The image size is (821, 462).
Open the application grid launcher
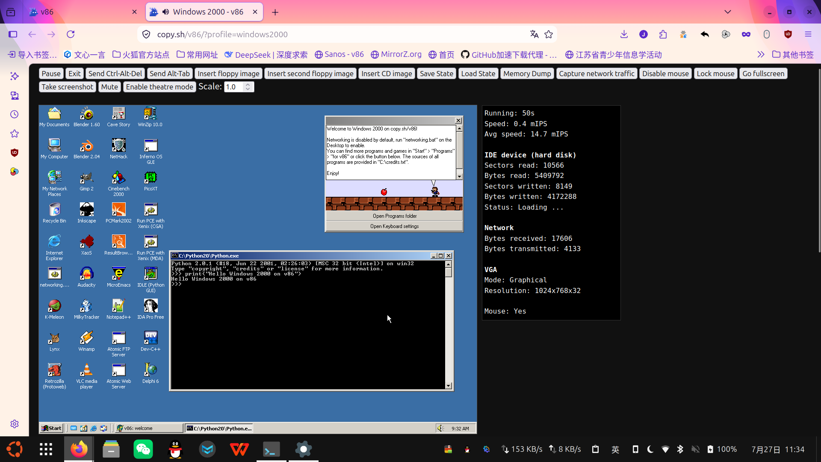(46, 449)
